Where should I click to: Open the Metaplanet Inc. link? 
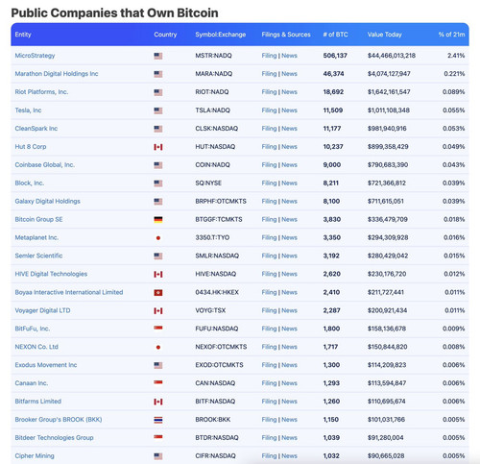[36, 237]
